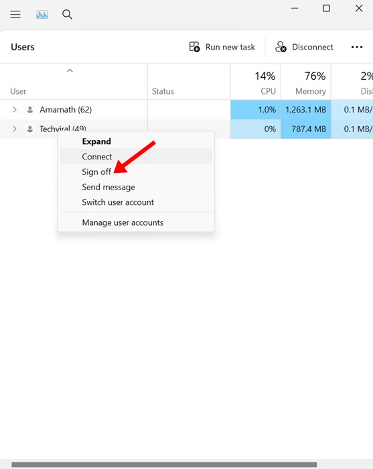Select Switch user account option
This screenshot has width=373, height=469.
[x=118, y=202]
